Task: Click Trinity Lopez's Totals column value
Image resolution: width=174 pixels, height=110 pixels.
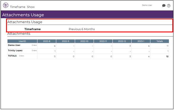Action: pos(168,51)
